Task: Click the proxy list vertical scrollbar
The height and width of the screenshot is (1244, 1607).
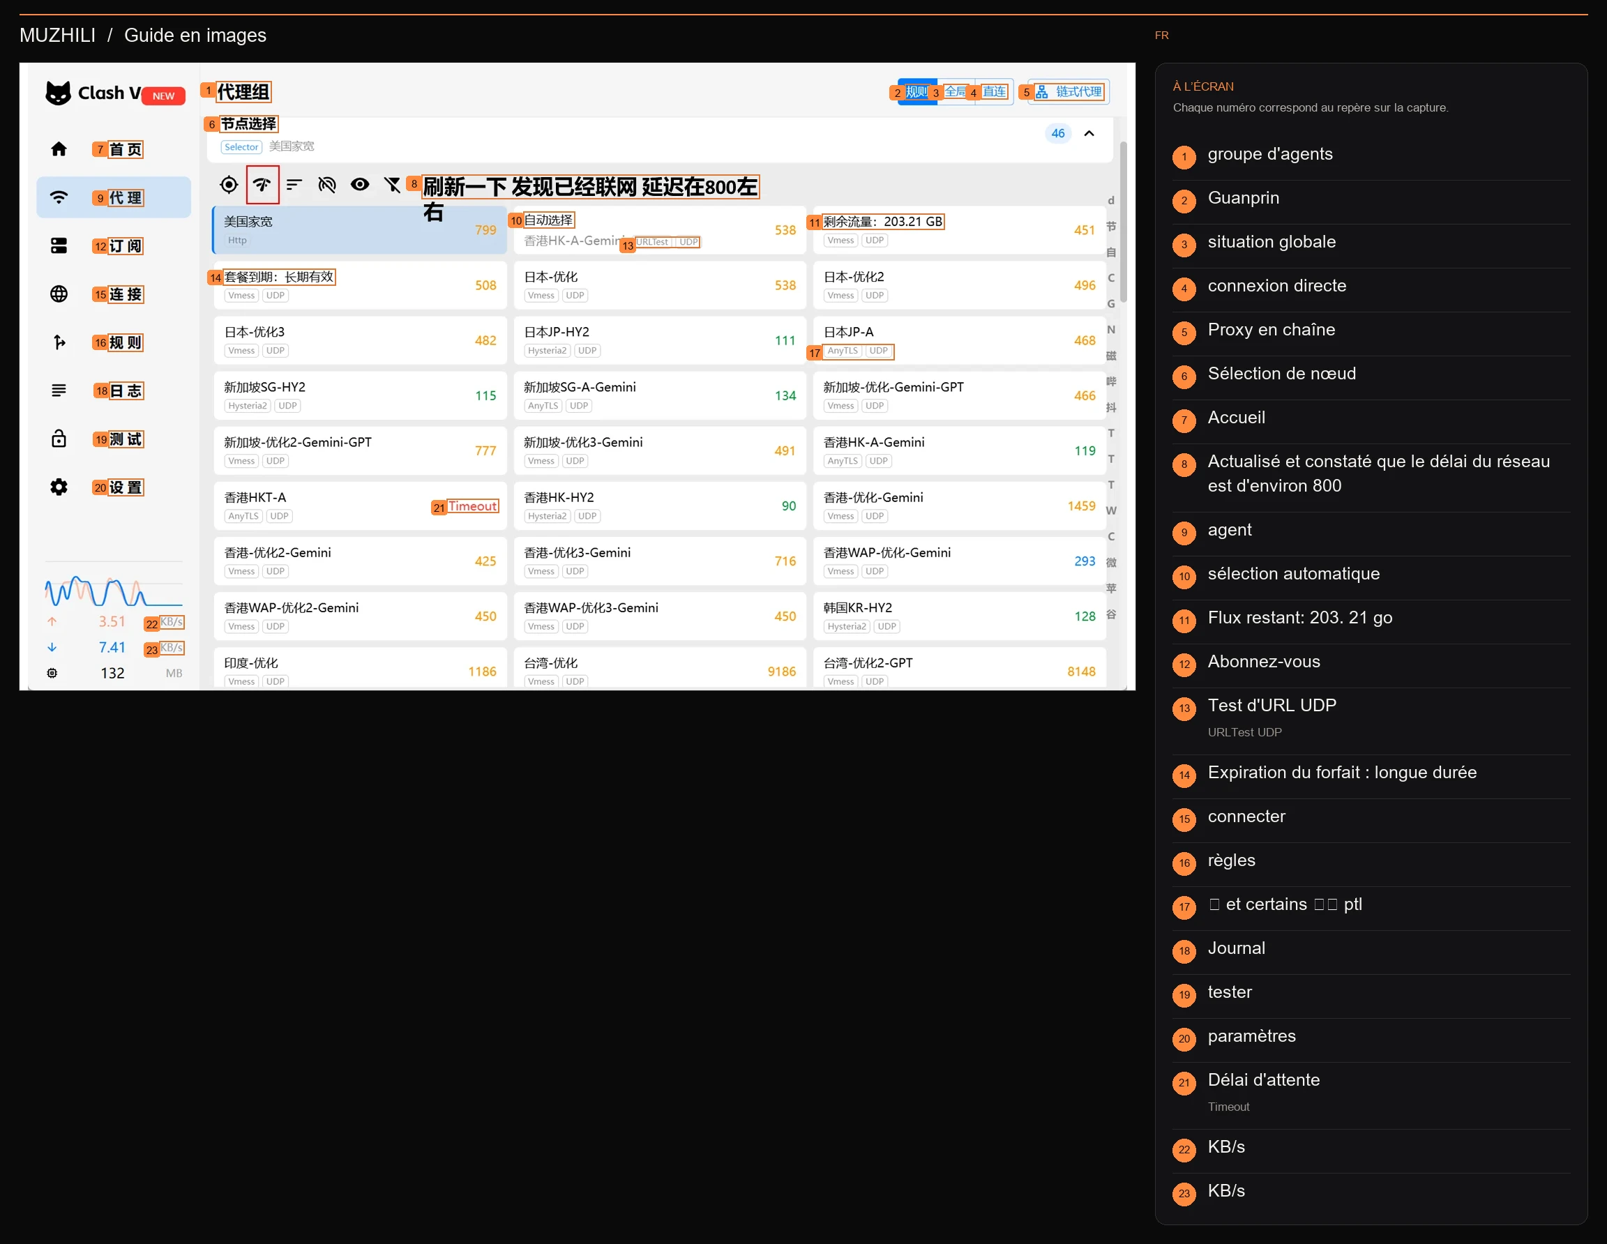Action: 1123,222
